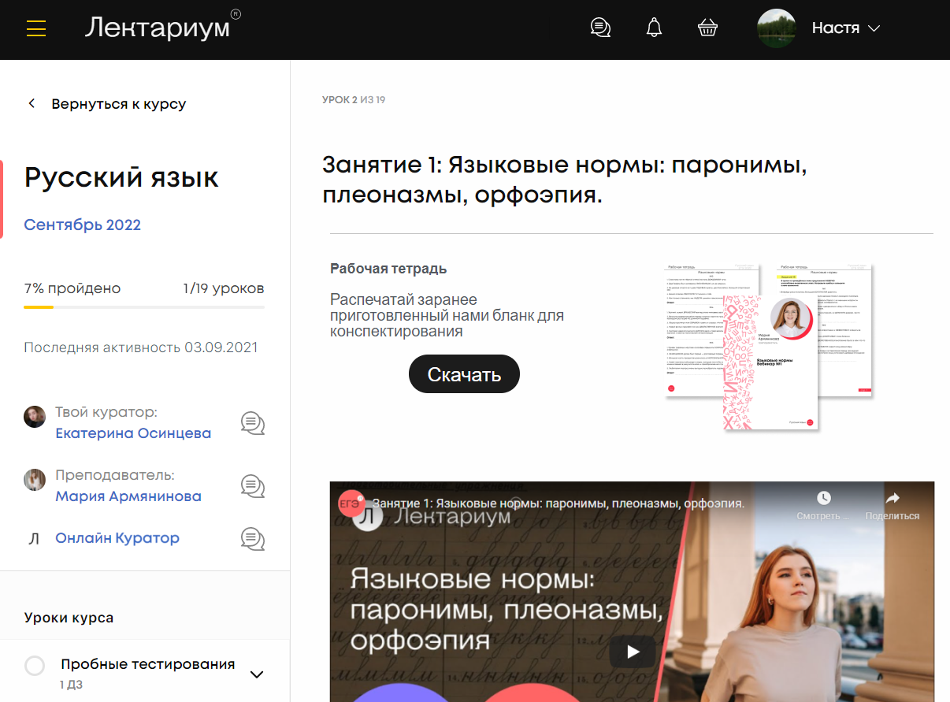Go back via Вернуться к курсу link
Image resolution: width=950 pixels, height=702 pixels.
(119, 104)
